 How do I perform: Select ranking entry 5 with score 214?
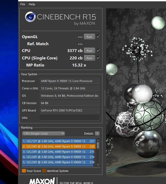click(x=58, y=162)
